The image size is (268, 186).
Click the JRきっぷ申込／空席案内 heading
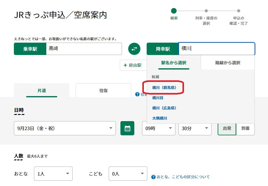click(61, 15)
